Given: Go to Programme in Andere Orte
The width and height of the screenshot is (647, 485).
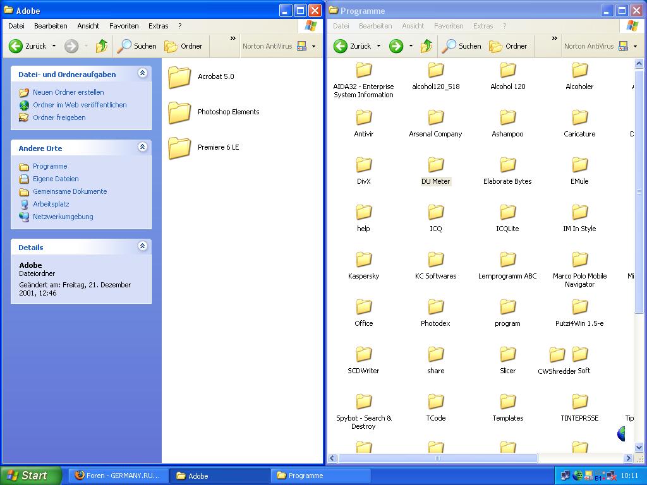Looking at the screenshot, I should point(50,166).
